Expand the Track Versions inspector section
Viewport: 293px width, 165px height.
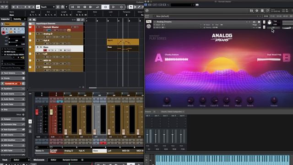coord(13,73)
